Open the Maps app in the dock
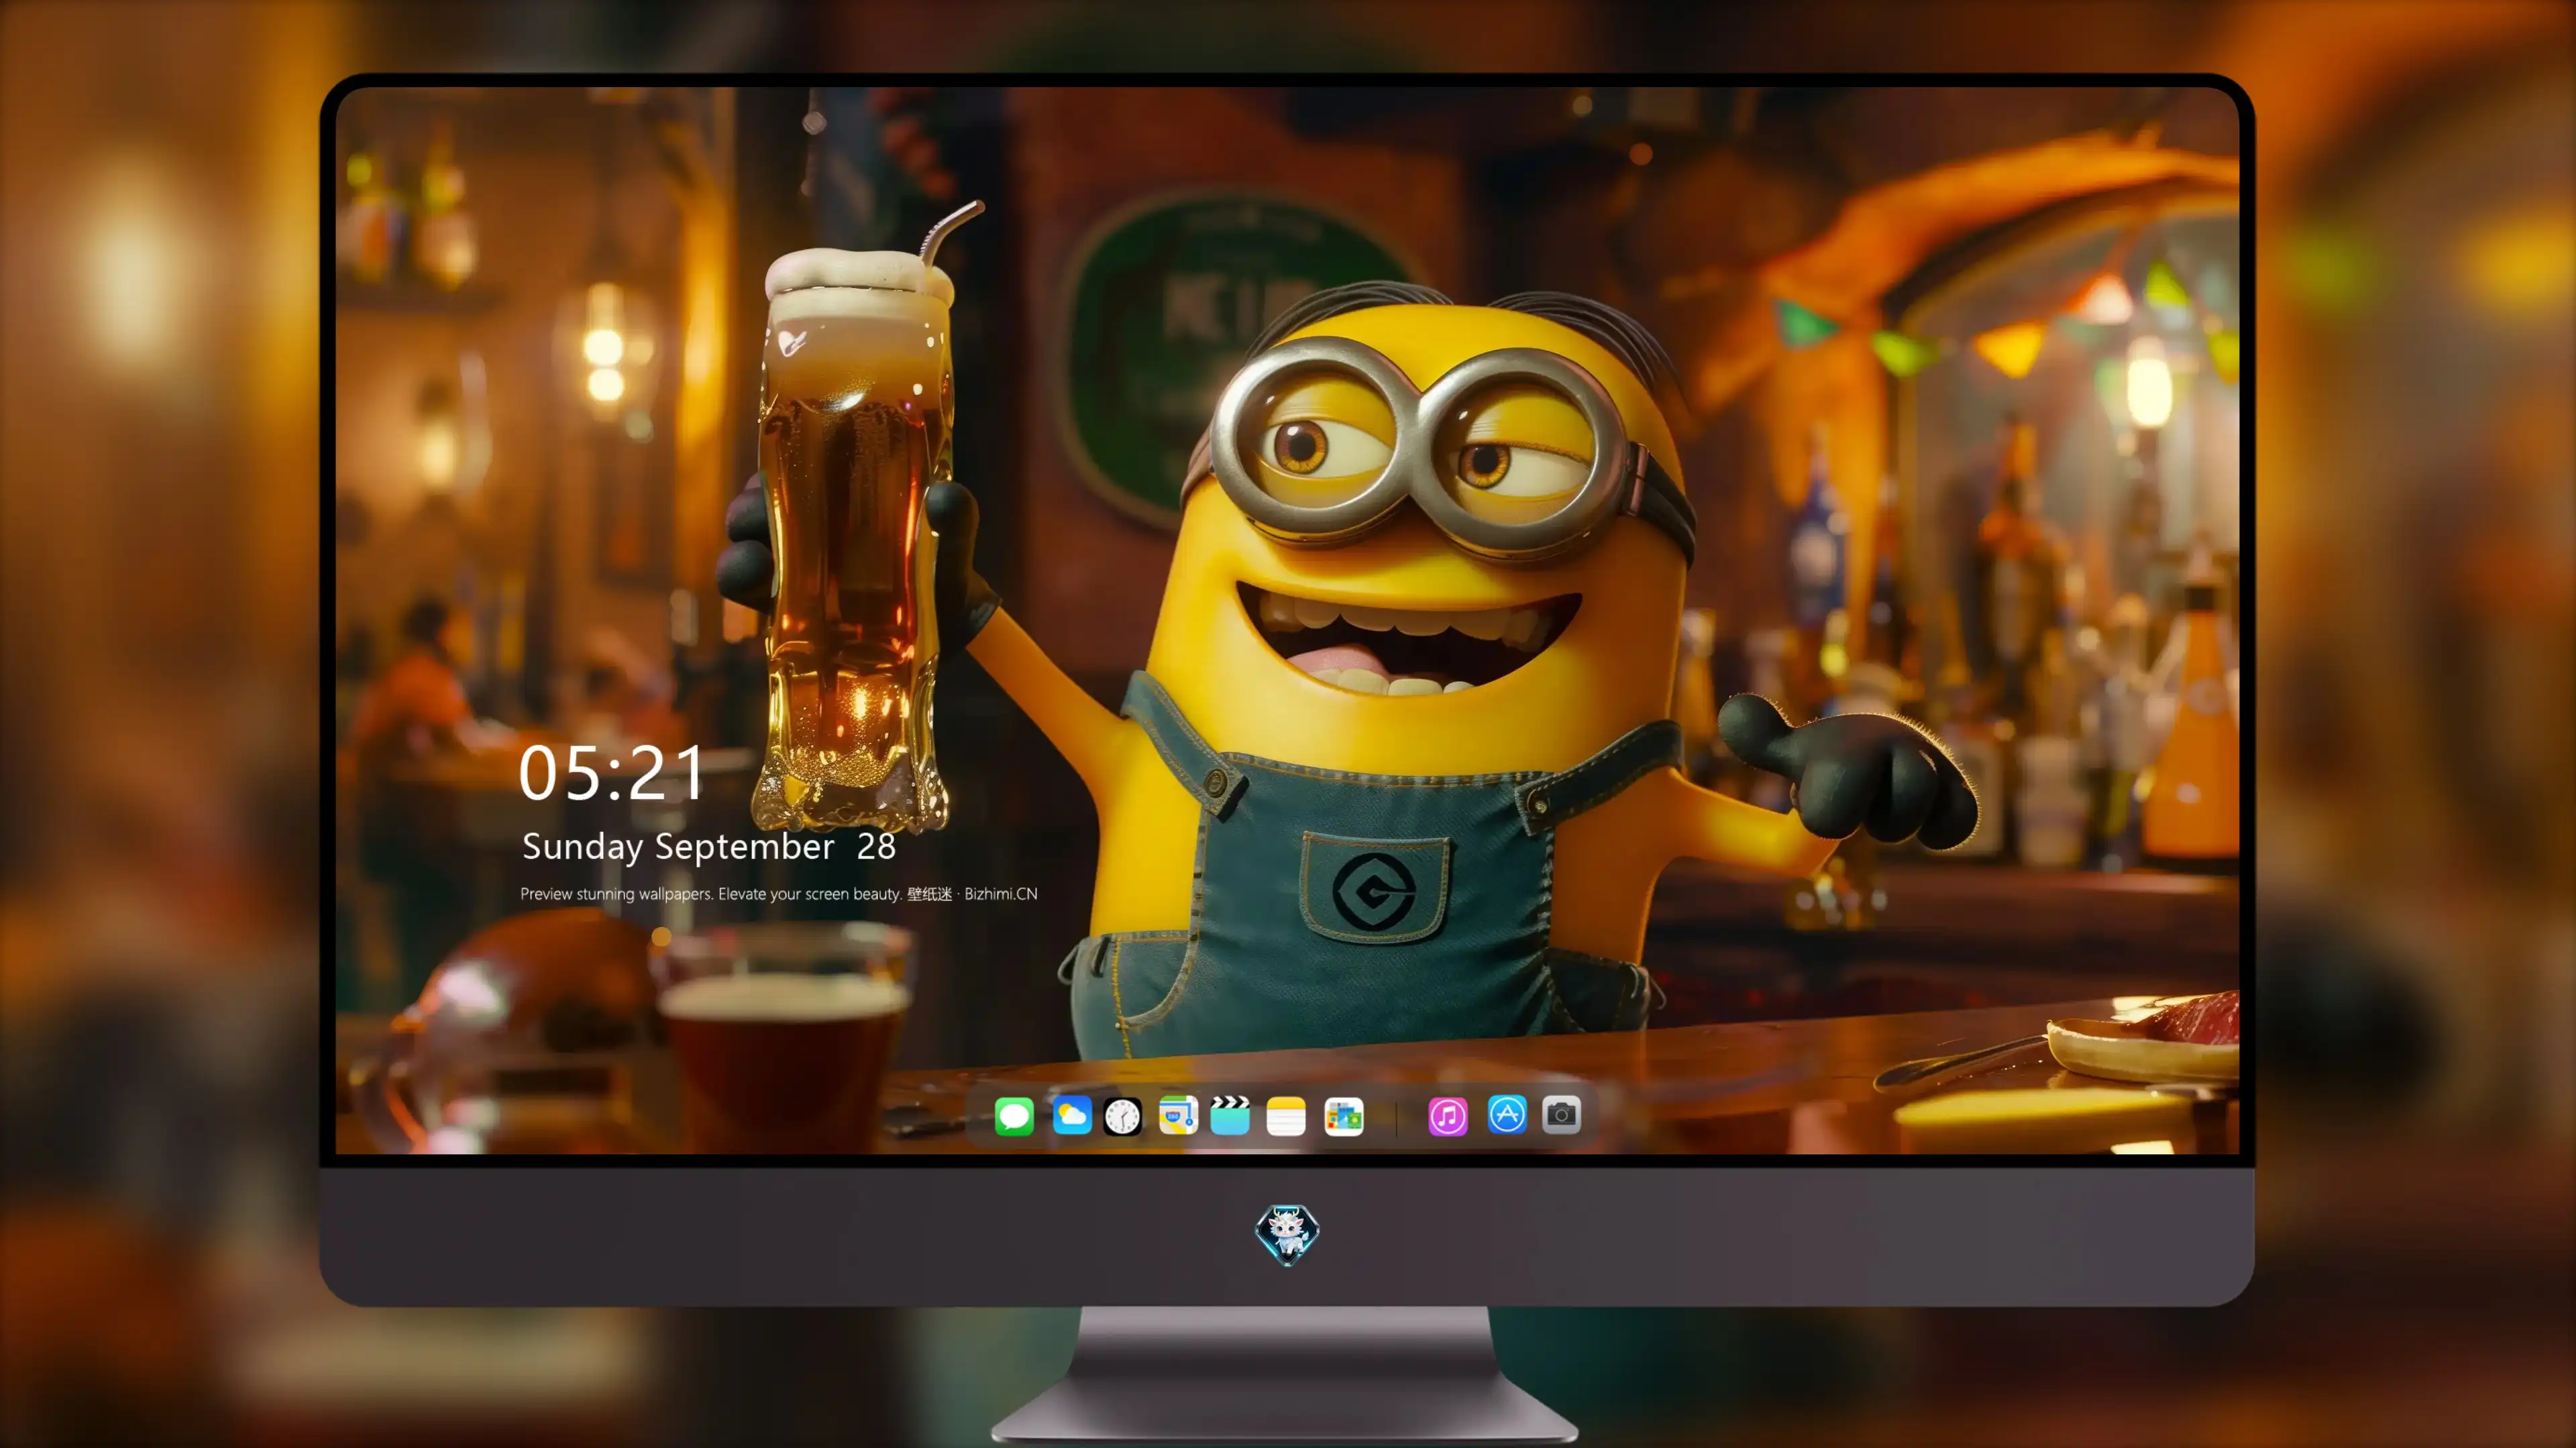The width and height of the screenshot is (2576, 1448). [1178, 1115]
